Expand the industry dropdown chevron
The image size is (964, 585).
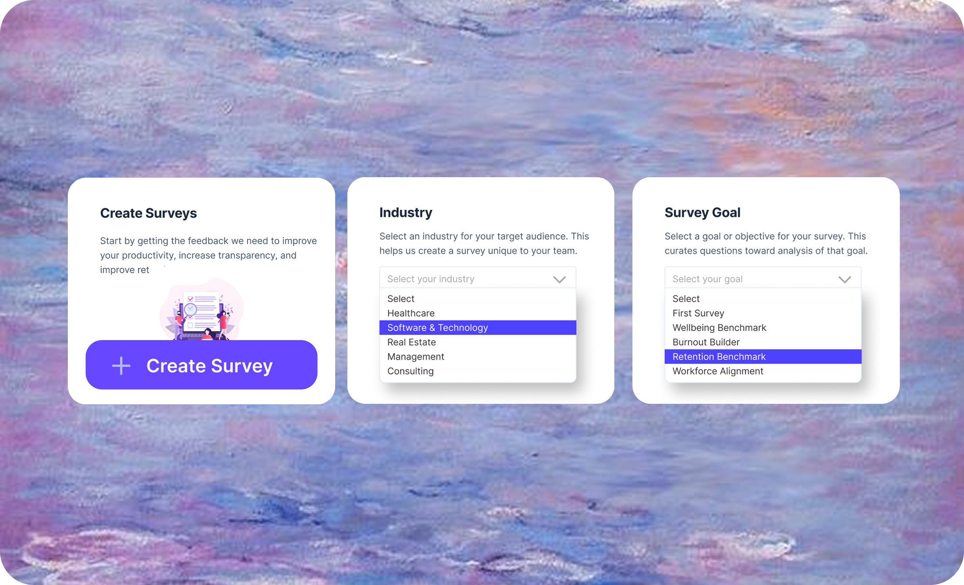tap(559, 279)
